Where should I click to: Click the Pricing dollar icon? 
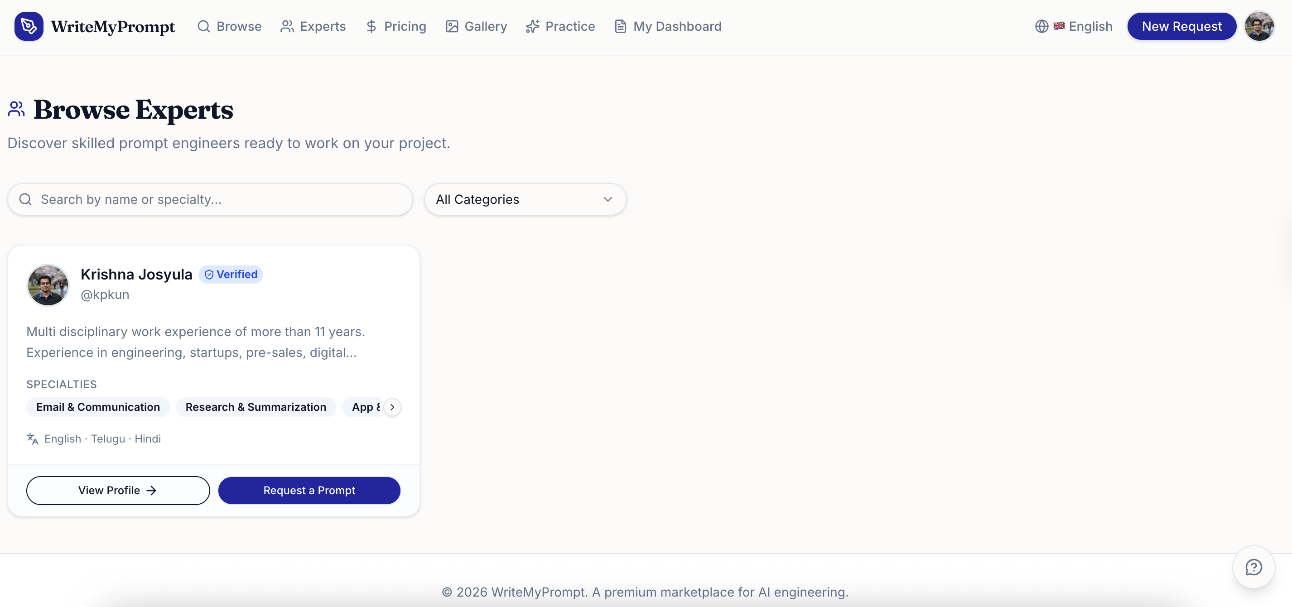[x=371, y=26]
